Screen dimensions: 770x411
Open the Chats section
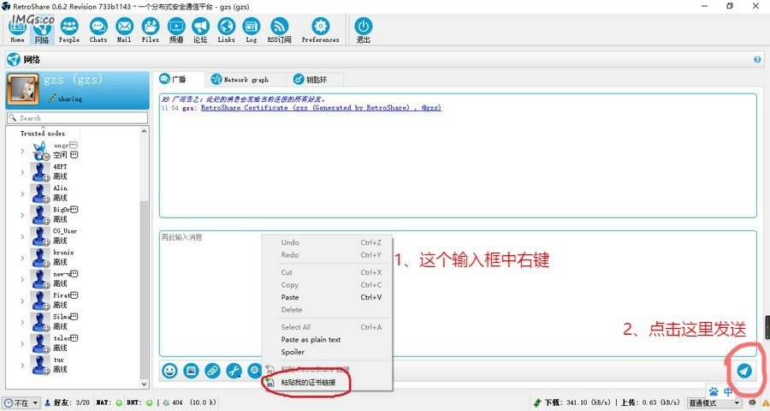(x=98, y=30)
